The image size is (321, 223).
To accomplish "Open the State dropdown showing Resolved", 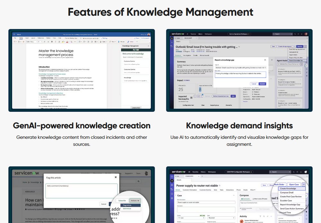I will [221, 218].
